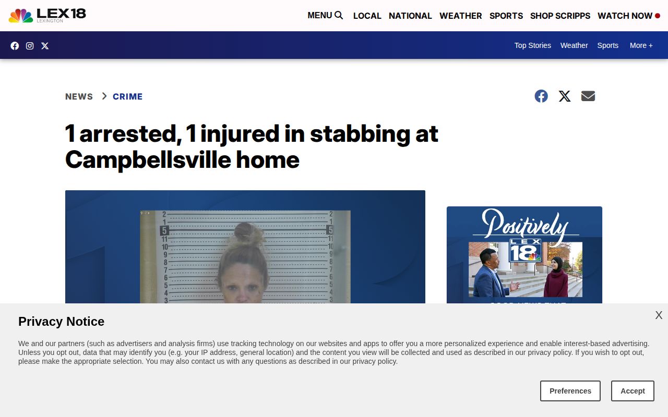Go to NEWS breadcrumb

click(79, 96)
